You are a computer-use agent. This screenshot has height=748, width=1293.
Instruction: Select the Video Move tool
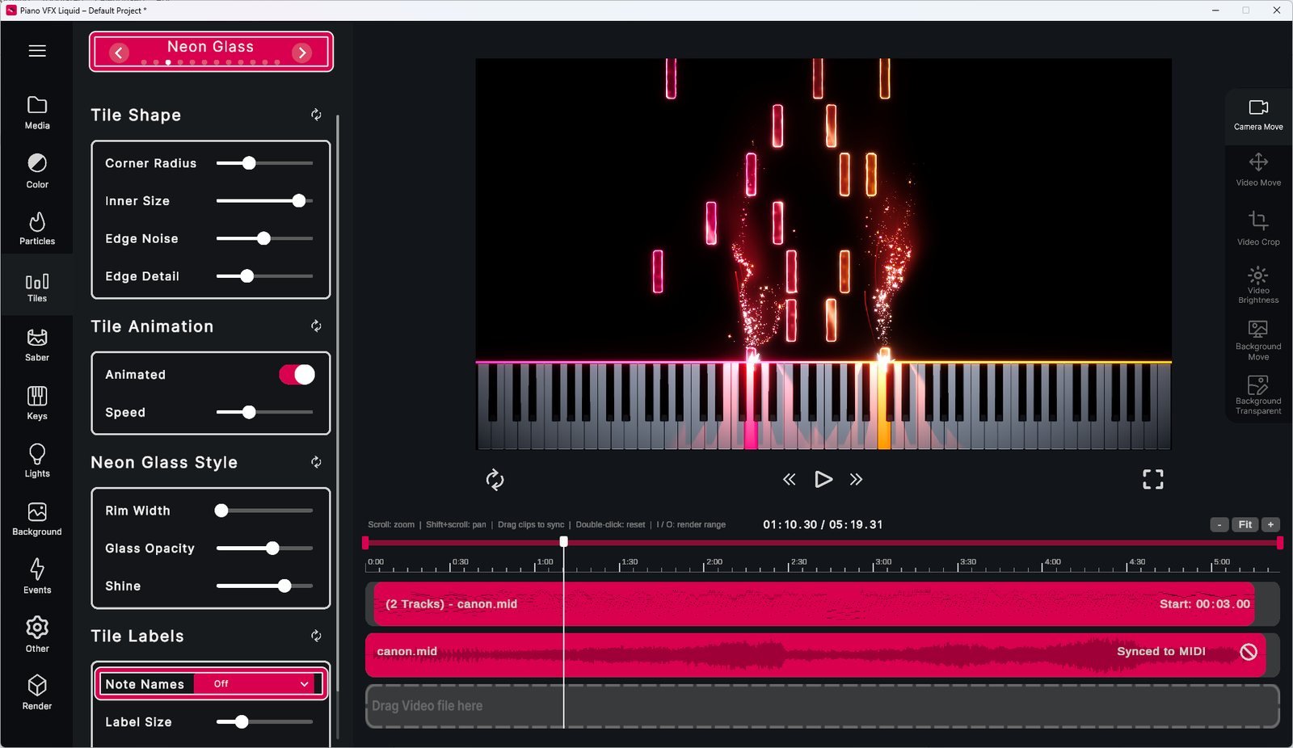click(1258, 170)
